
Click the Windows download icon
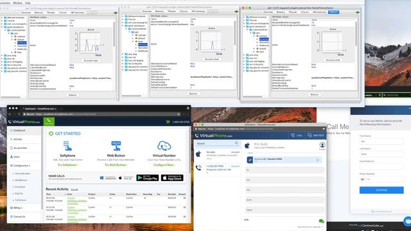(x=101, y=178)
